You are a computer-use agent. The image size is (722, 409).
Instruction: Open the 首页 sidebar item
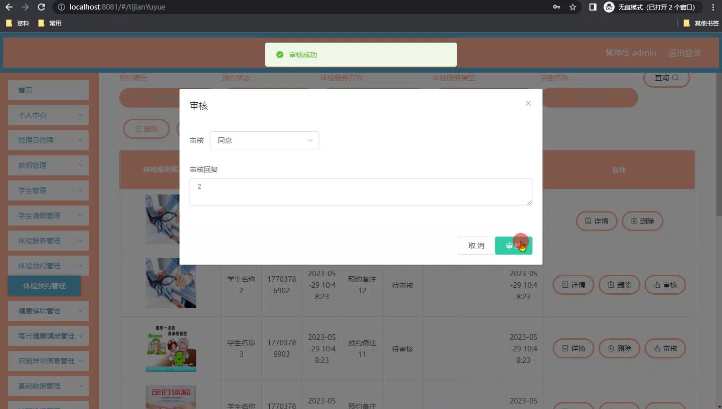(x=48, y=90)
